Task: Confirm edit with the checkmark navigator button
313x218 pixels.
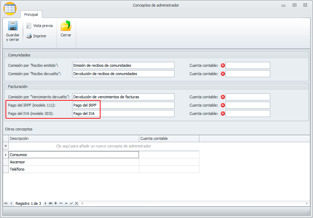Action: (x=71, y=203)
